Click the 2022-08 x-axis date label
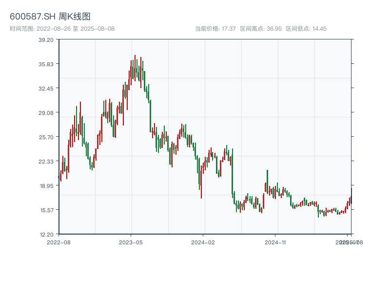Image resolution: width=390 pixels, height=292 pixels. pos(58,242)
